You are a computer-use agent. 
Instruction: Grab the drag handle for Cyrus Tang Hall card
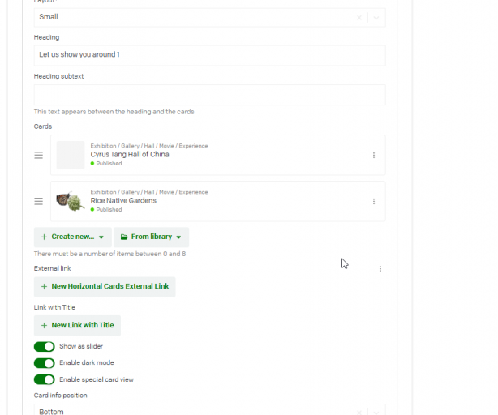pyautogui.click(x=38, y=155)
